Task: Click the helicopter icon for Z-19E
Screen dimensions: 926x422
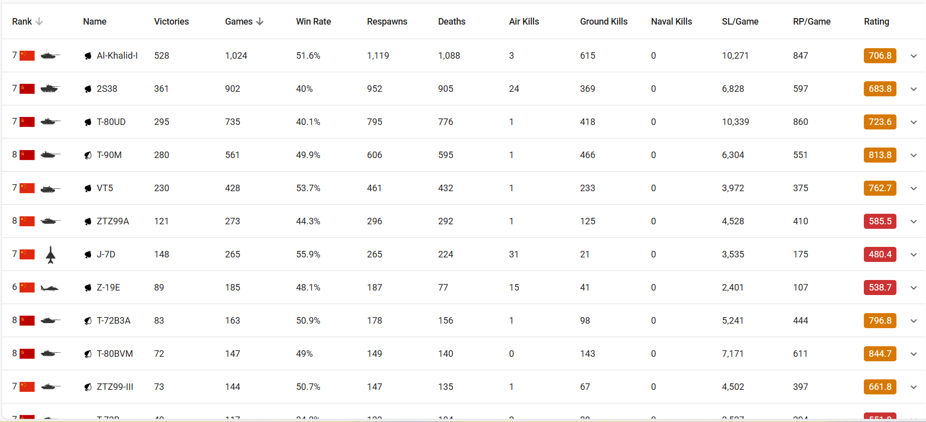Action: [x=50, y=288]
